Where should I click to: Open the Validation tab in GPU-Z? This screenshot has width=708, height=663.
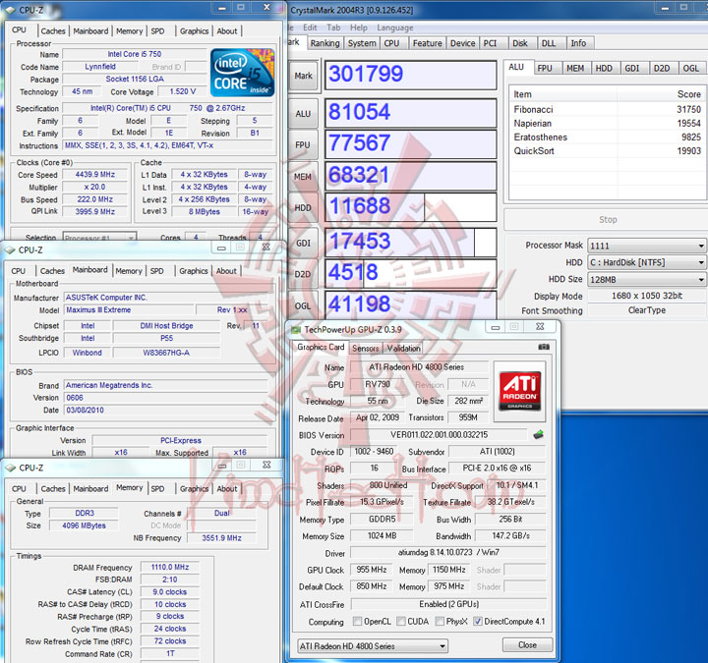point(404,348)
